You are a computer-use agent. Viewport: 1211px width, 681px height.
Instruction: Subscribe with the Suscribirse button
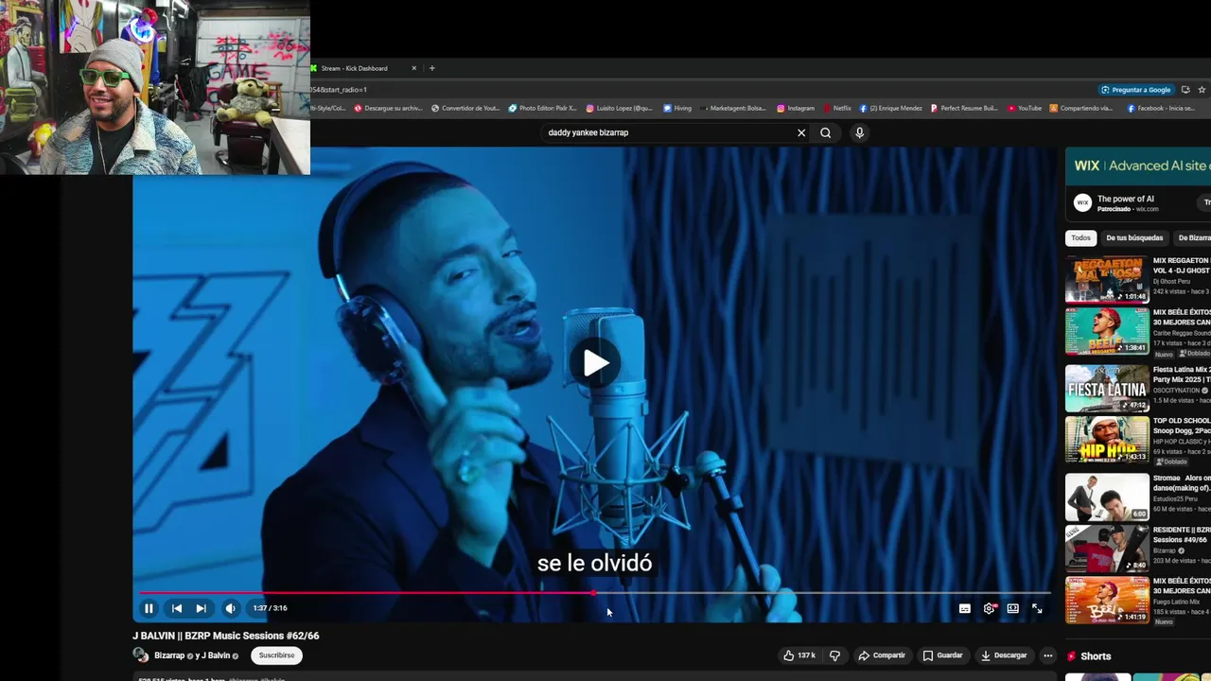[x=277, y=655]
